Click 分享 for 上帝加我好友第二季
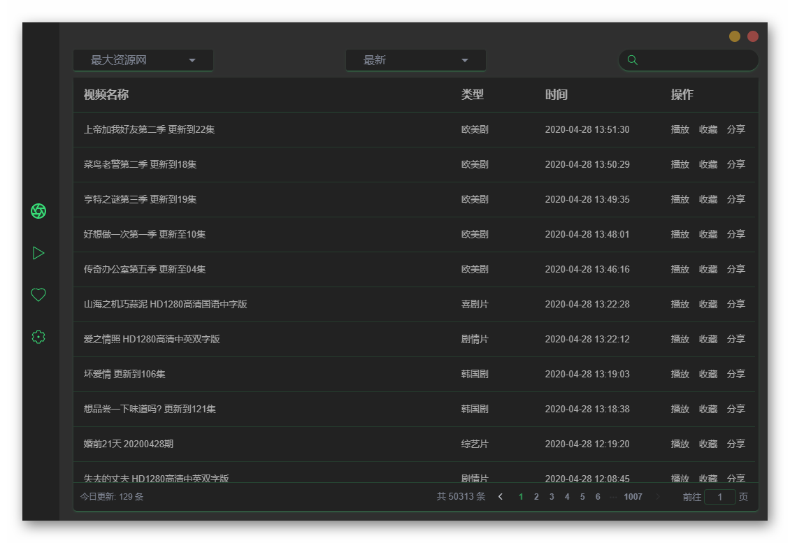 pyautogui.click(x=735, y=129)
